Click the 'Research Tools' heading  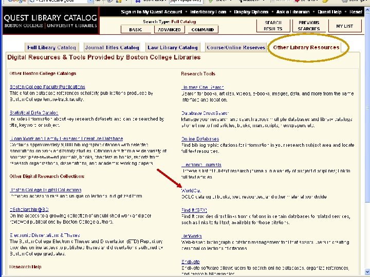click(198, 74)
